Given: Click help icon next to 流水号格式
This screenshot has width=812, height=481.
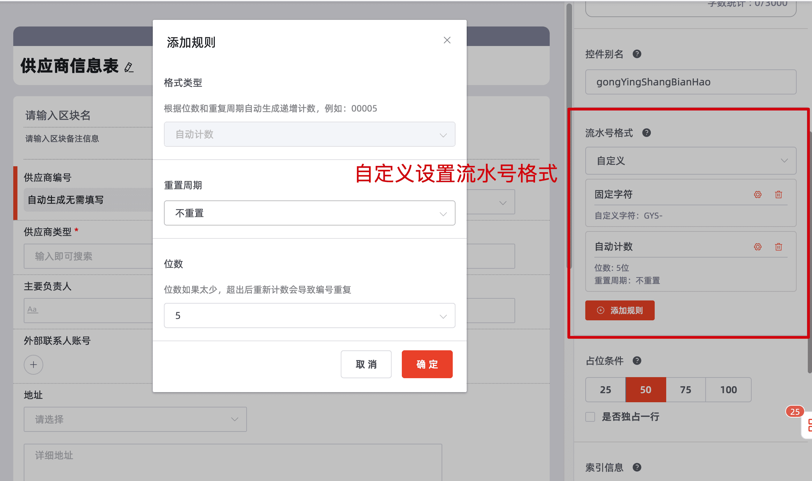Looking at the screenshot, I should point(646,133).
